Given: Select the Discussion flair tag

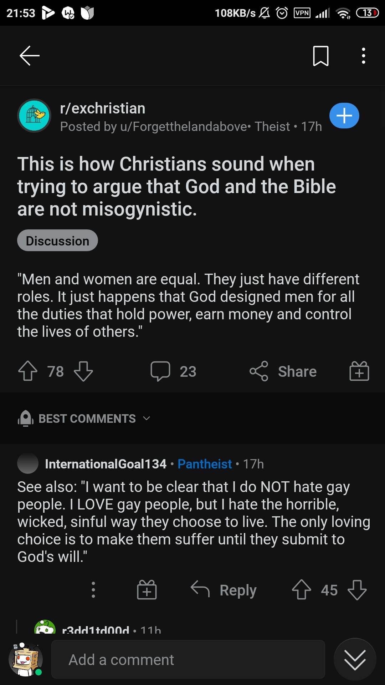Looking at the screenshot, I should click(57, 240).
